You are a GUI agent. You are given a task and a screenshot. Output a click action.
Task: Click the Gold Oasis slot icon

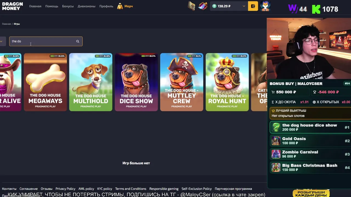click(x=276, y=141)
